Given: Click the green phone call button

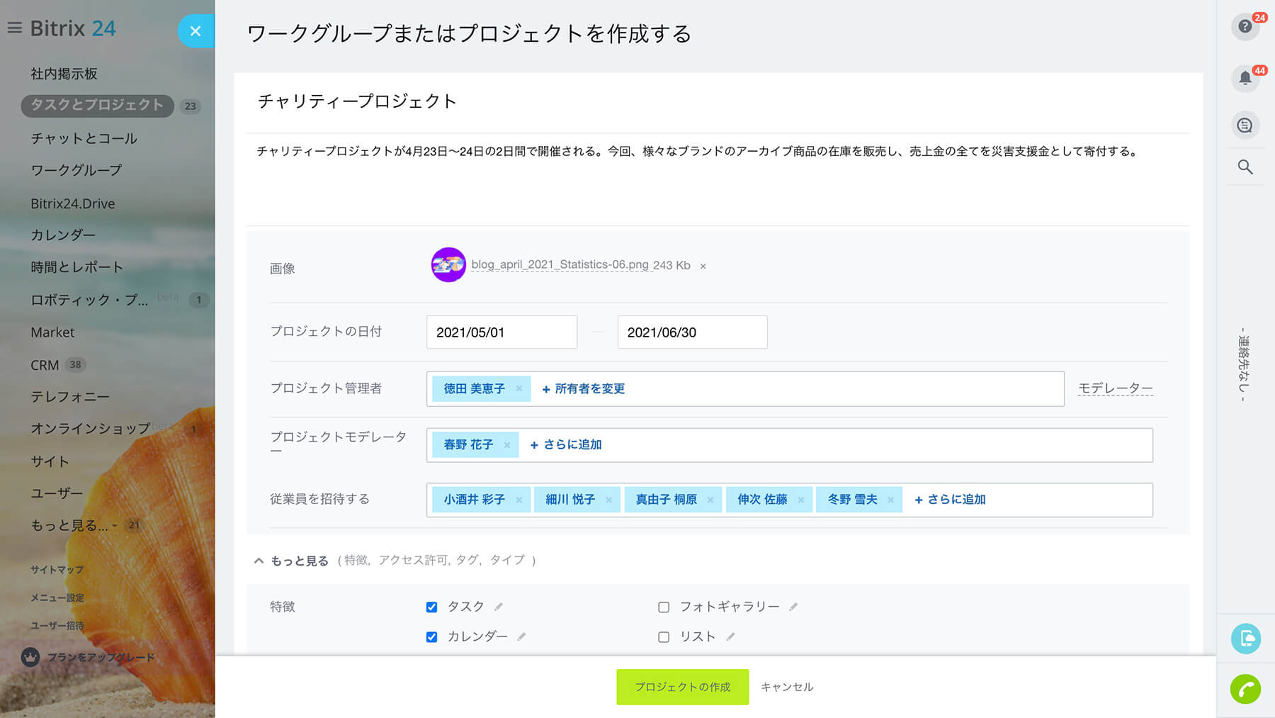Looking at the screenshot, I should point(1246,689).
